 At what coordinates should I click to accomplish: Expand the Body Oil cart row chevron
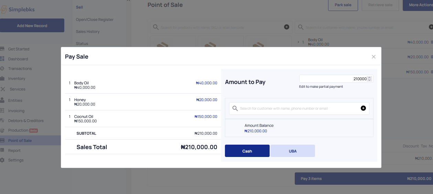coord(298,42)
